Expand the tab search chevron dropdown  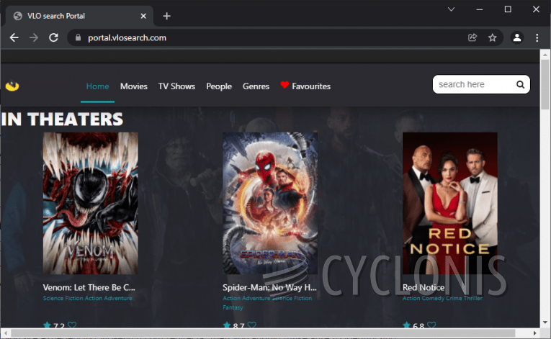pyautogui.click(x=451, y=9)
